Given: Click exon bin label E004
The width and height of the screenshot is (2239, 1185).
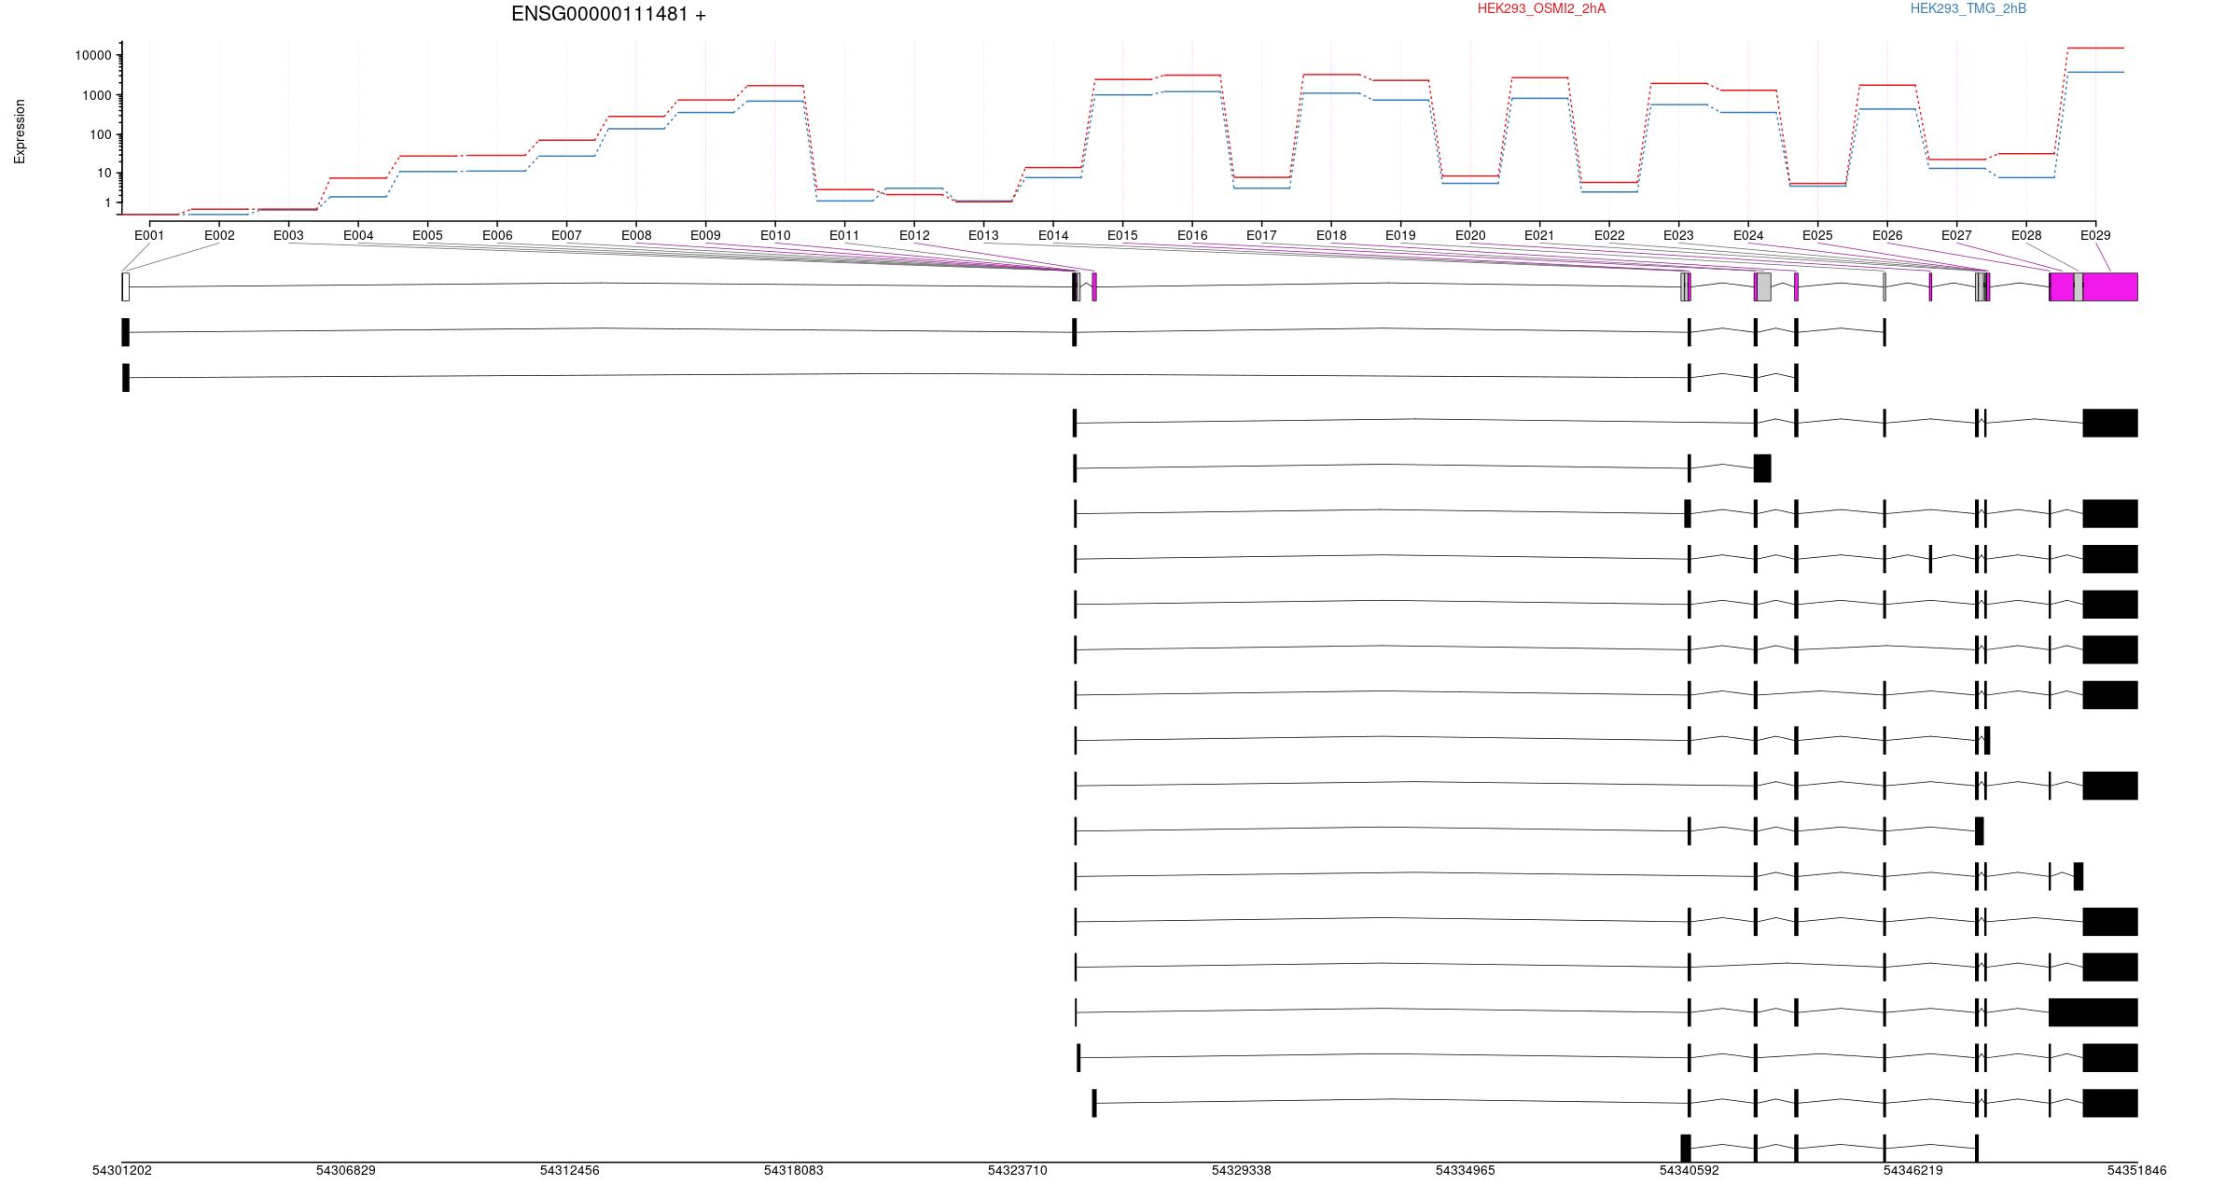Looking at the screenshot, I should (358, 235).
